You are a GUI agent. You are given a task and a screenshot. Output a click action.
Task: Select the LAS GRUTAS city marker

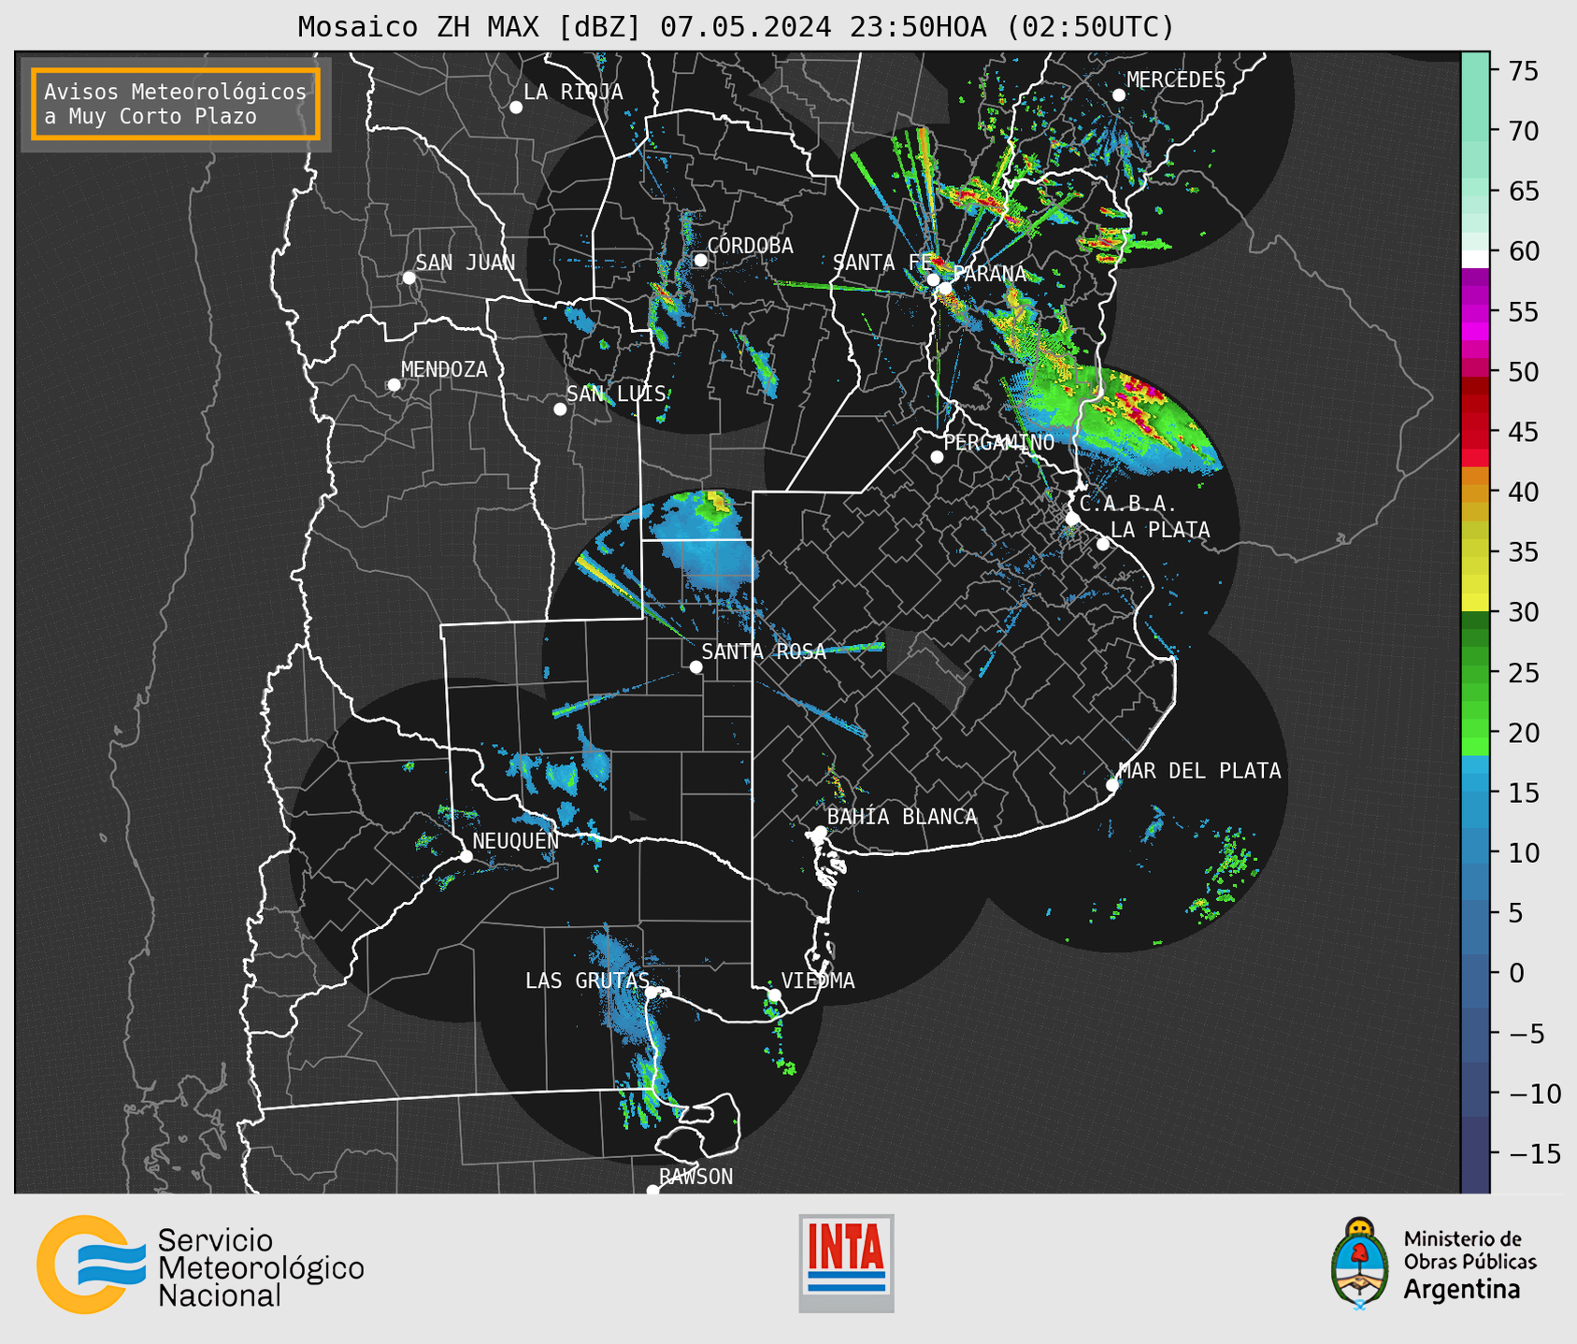pos(651,993)
